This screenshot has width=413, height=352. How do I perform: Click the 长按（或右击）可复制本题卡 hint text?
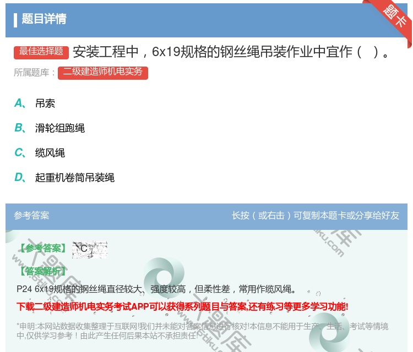click(x=316, y=216)
